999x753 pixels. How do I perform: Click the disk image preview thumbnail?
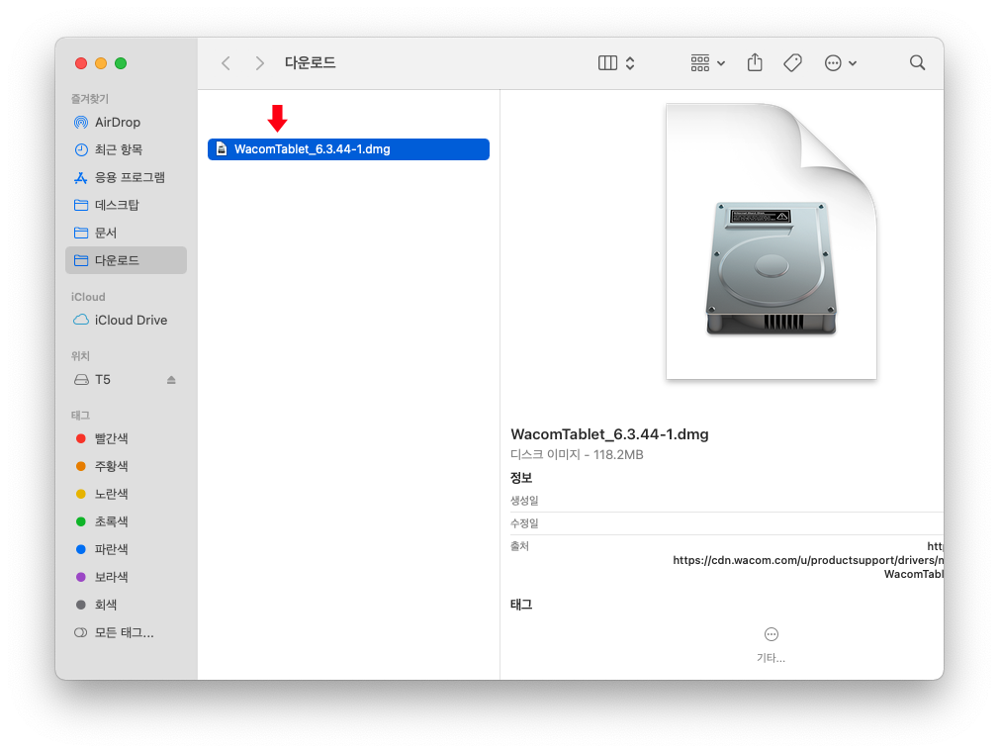click(771, 241)
